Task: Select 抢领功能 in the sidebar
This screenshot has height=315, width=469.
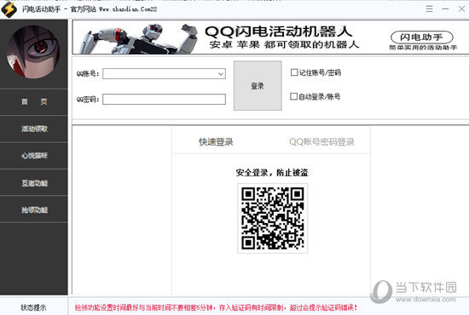Action: pyautogui.click(x=34, y=209)
